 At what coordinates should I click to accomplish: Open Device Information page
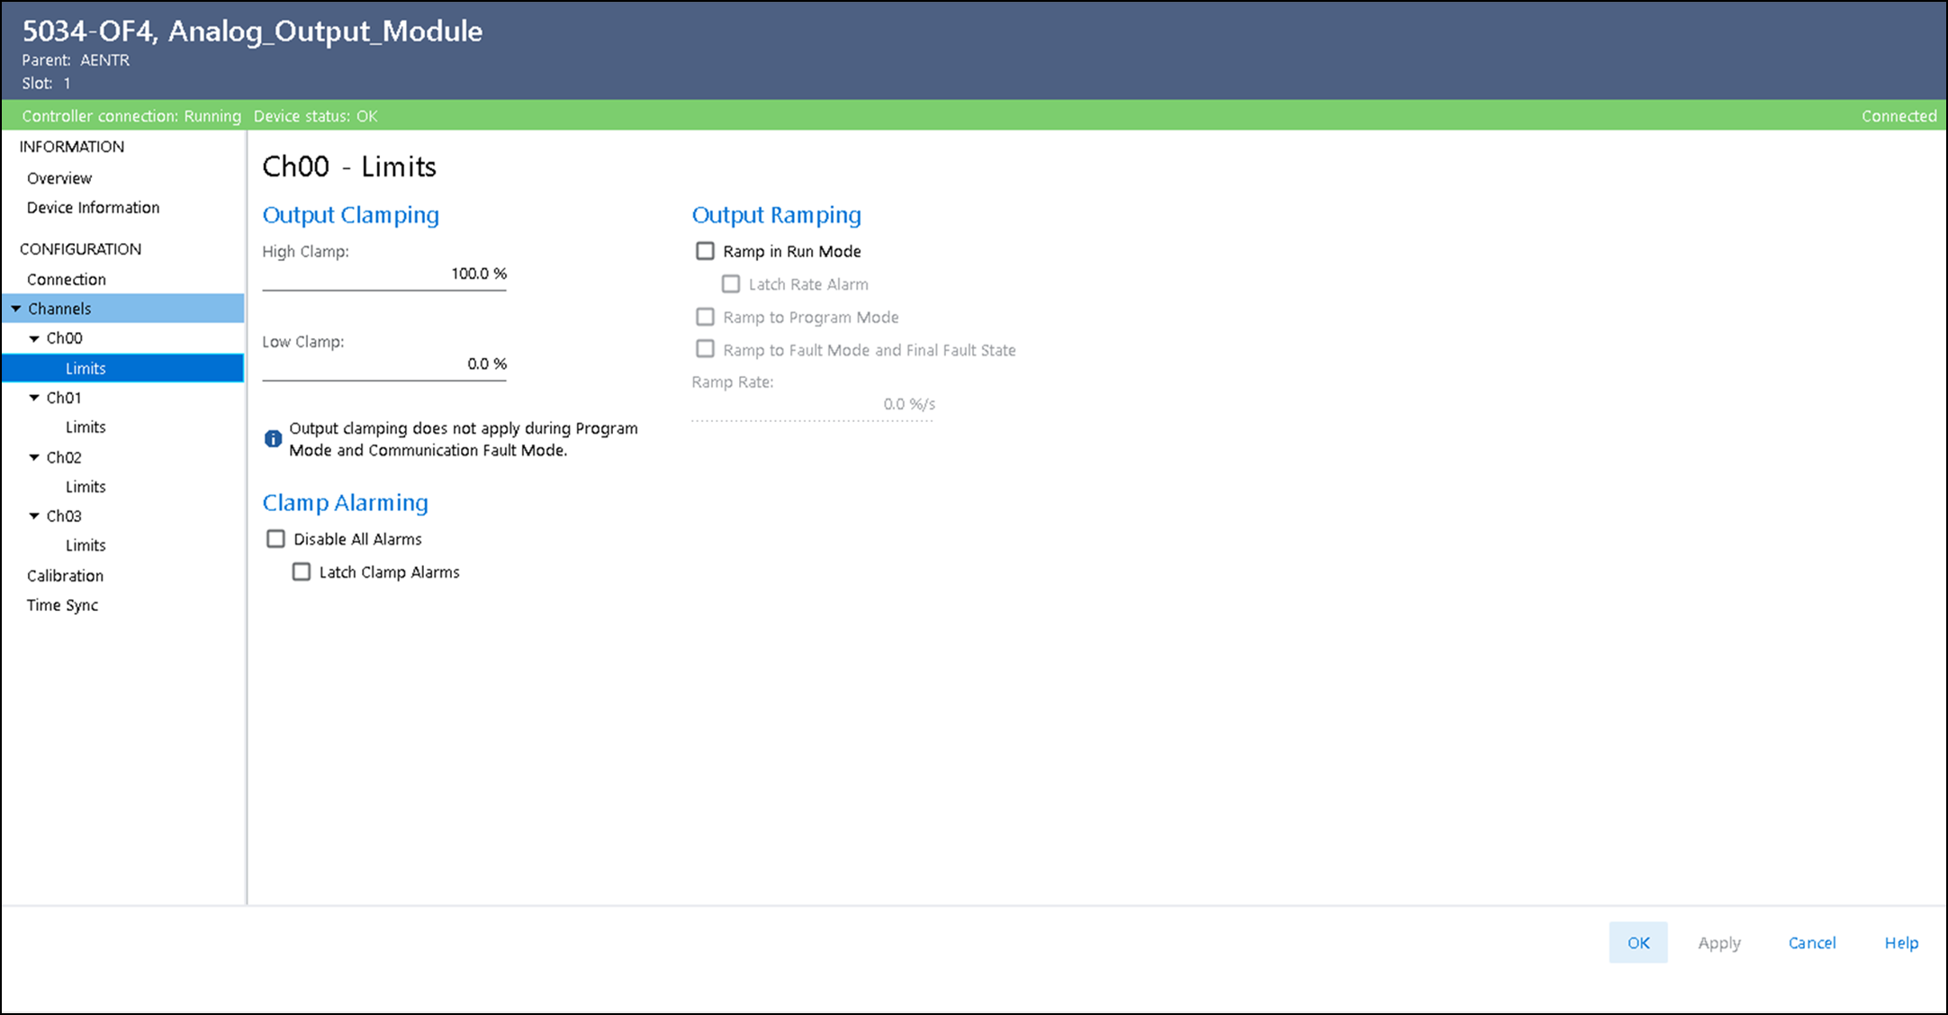(x=93, y=208)
